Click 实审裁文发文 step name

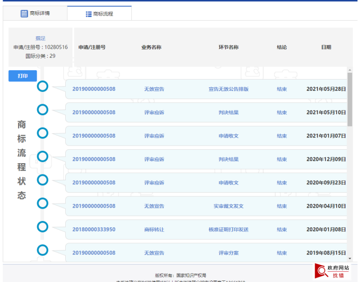(229, 206)
